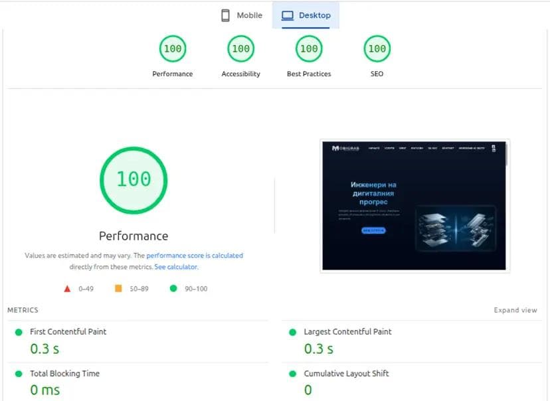Click the Cumulative Layout Shift green dot

click(292, 374)
